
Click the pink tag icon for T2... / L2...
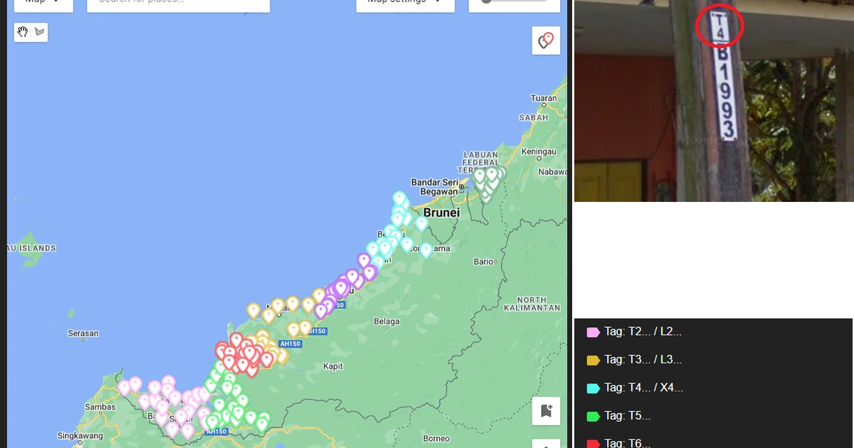pyautogui.click(x=593, y=332)
